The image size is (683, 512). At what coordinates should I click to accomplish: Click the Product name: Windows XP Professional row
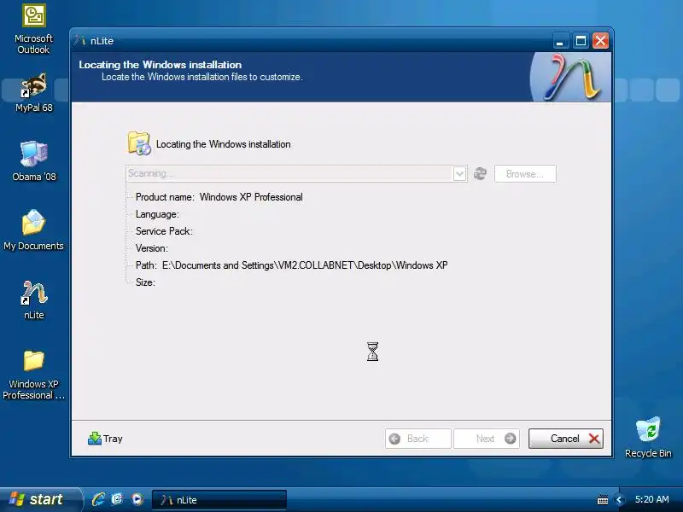[x=219, y=197]
